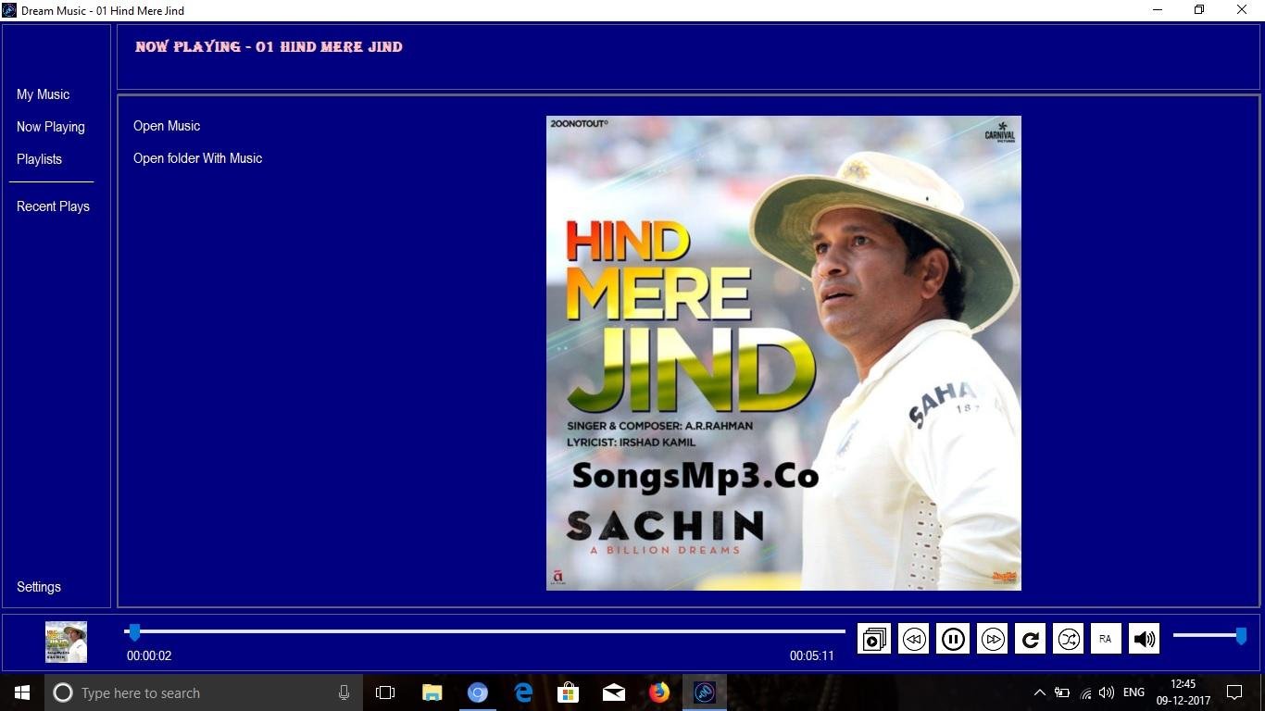Activate the taskbar search microphone
This screenshot has height=711, width=1265.
[344, 692]
